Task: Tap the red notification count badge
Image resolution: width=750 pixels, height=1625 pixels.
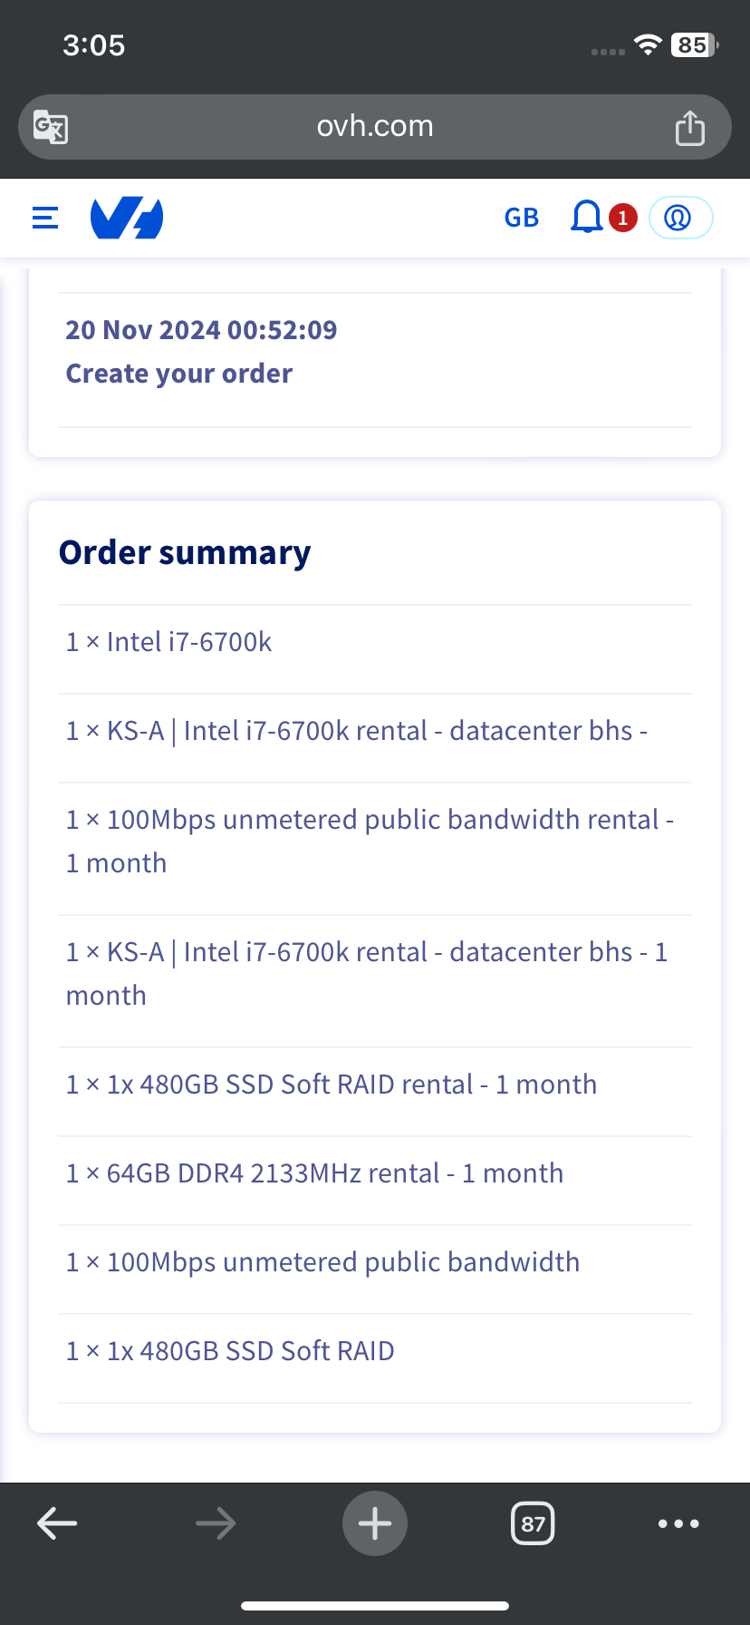Action: (622, 218)
